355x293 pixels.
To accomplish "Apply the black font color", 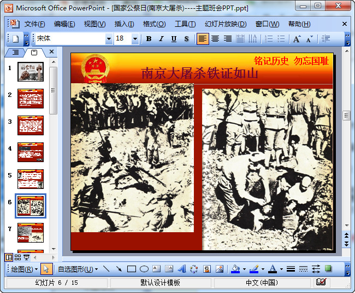I will (273, 269).
